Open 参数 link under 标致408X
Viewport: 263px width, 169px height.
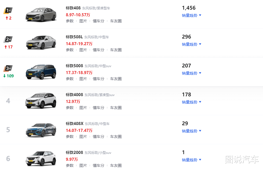[70, 137]
